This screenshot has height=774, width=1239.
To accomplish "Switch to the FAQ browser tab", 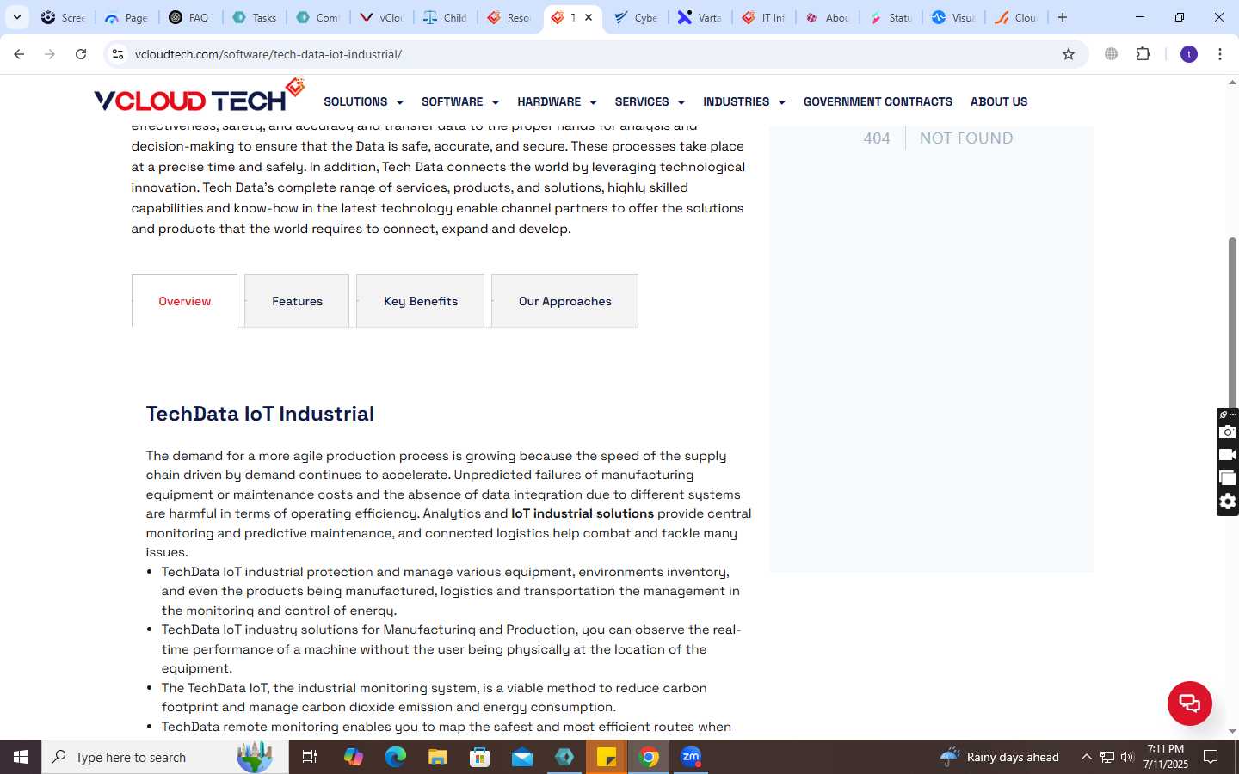I will tap(190, 17).
